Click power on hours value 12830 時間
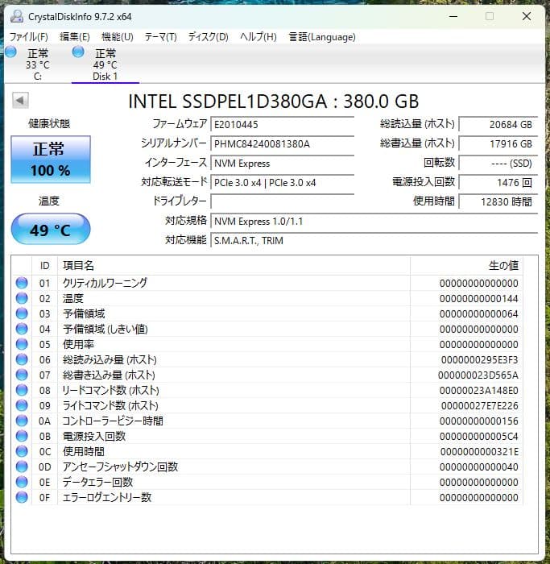The image size is (550, 564). pos(498,201)
